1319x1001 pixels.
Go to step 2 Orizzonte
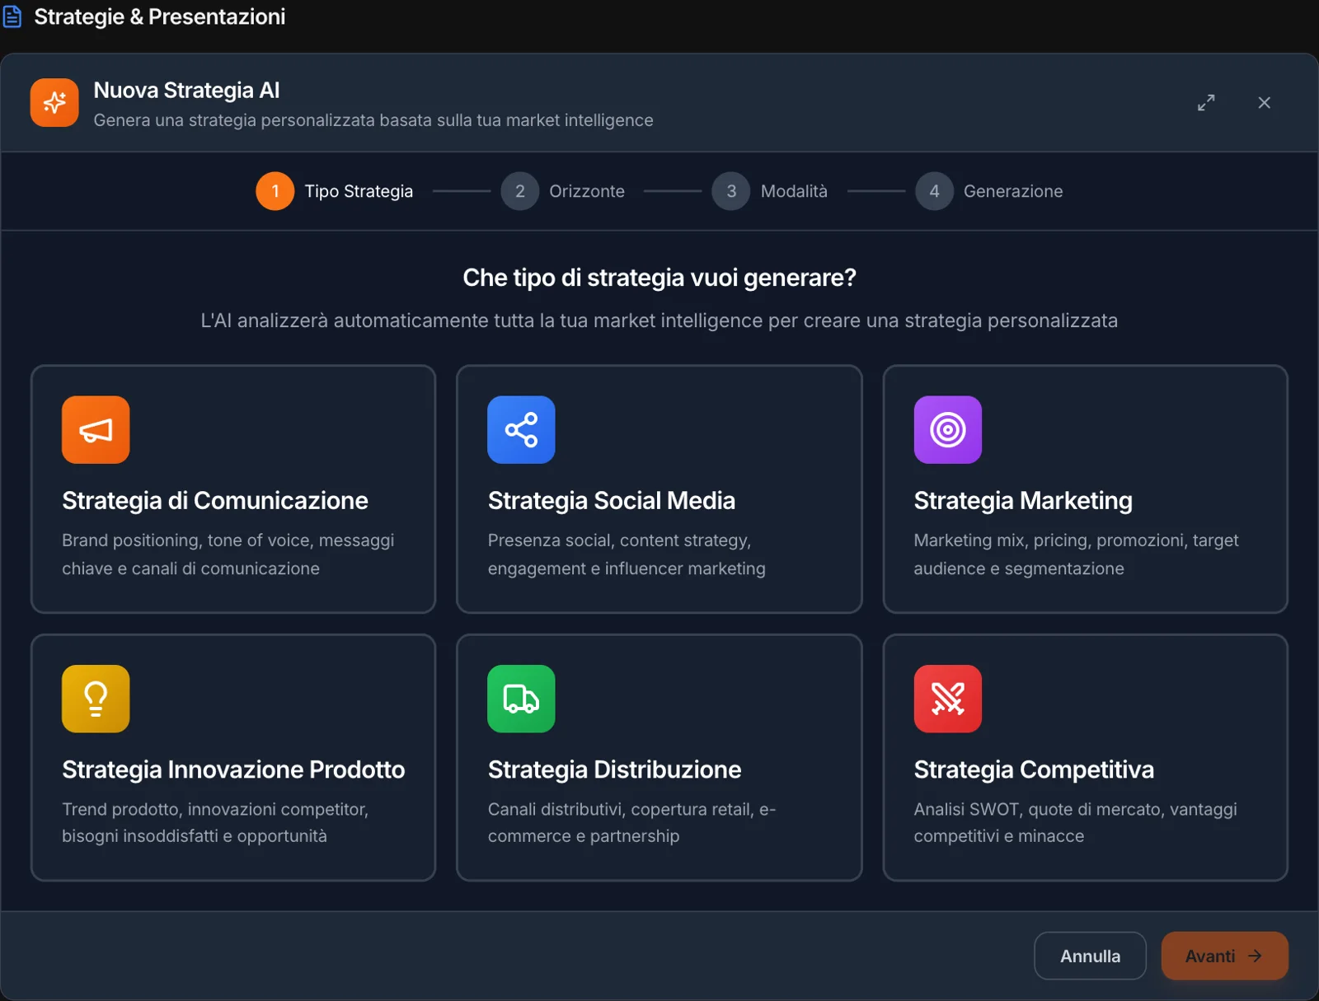pos(563,191)
